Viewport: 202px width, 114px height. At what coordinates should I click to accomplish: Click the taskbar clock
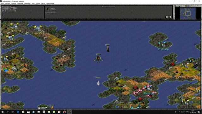(x=193, y=112)
